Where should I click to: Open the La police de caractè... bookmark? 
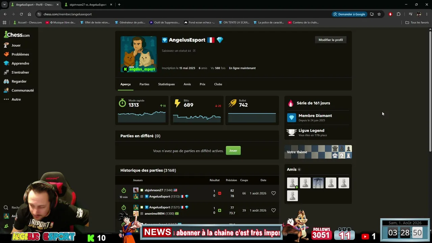[269, 23]
